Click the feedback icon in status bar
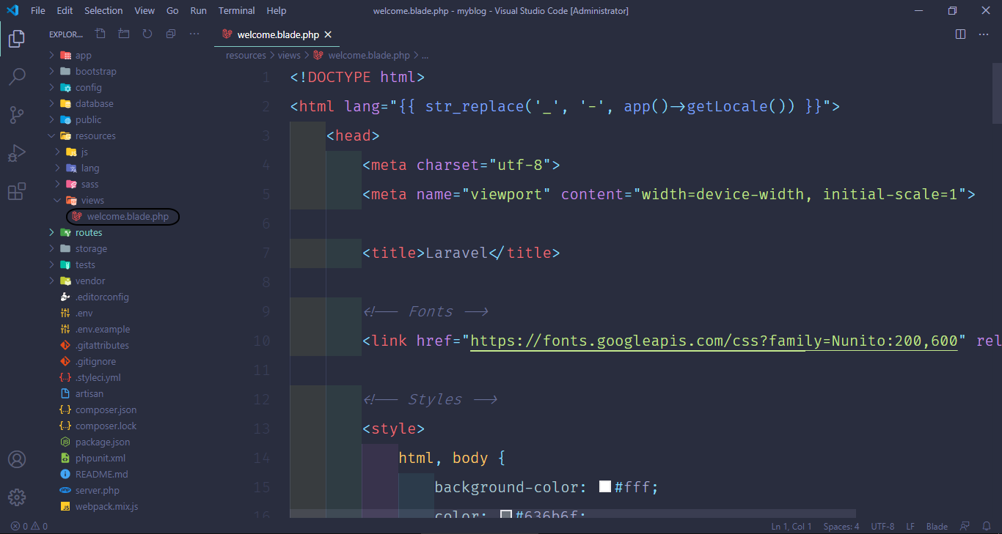Viewport: 1002px width, 534px height. 965,526
